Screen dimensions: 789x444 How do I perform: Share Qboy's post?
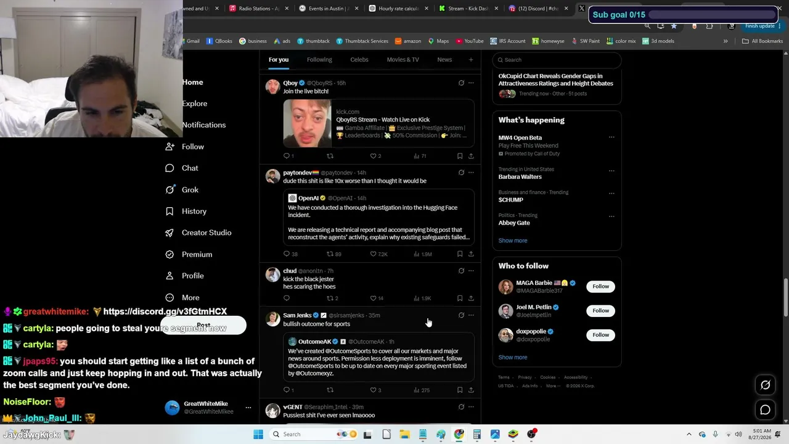coord(471,156)
